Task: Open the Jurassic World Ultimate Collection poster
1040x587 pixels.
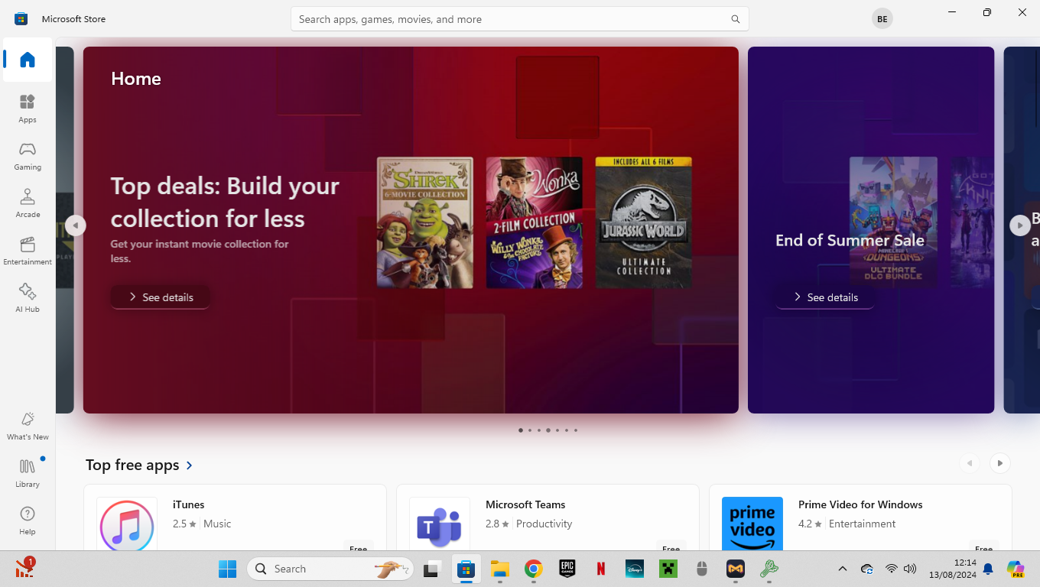Action: click(643, 222)
